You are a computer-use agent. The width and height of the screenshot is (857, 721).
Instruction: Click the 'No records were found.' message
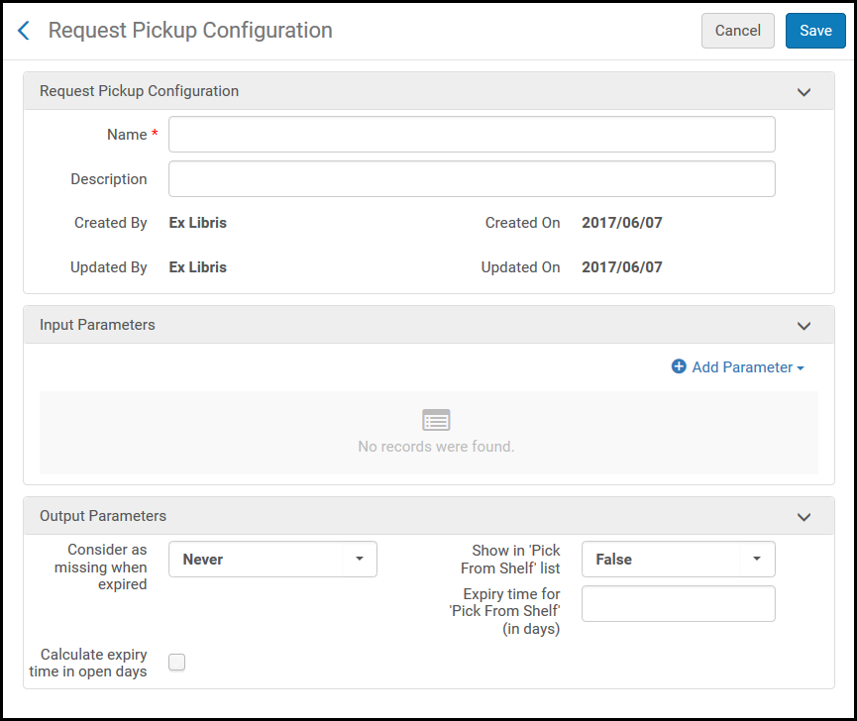click(436, 447)
